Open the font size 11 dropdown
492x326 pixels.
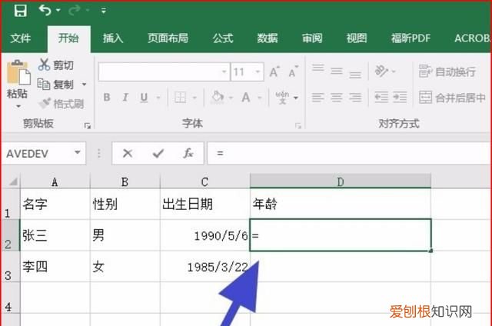point(258,72)
